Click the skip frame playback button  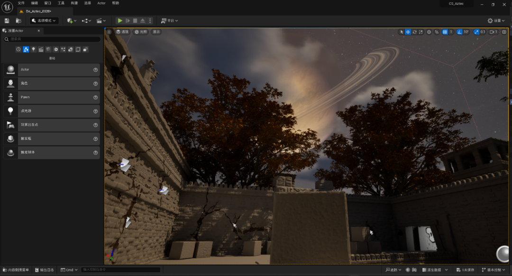[x=128, y=20]
